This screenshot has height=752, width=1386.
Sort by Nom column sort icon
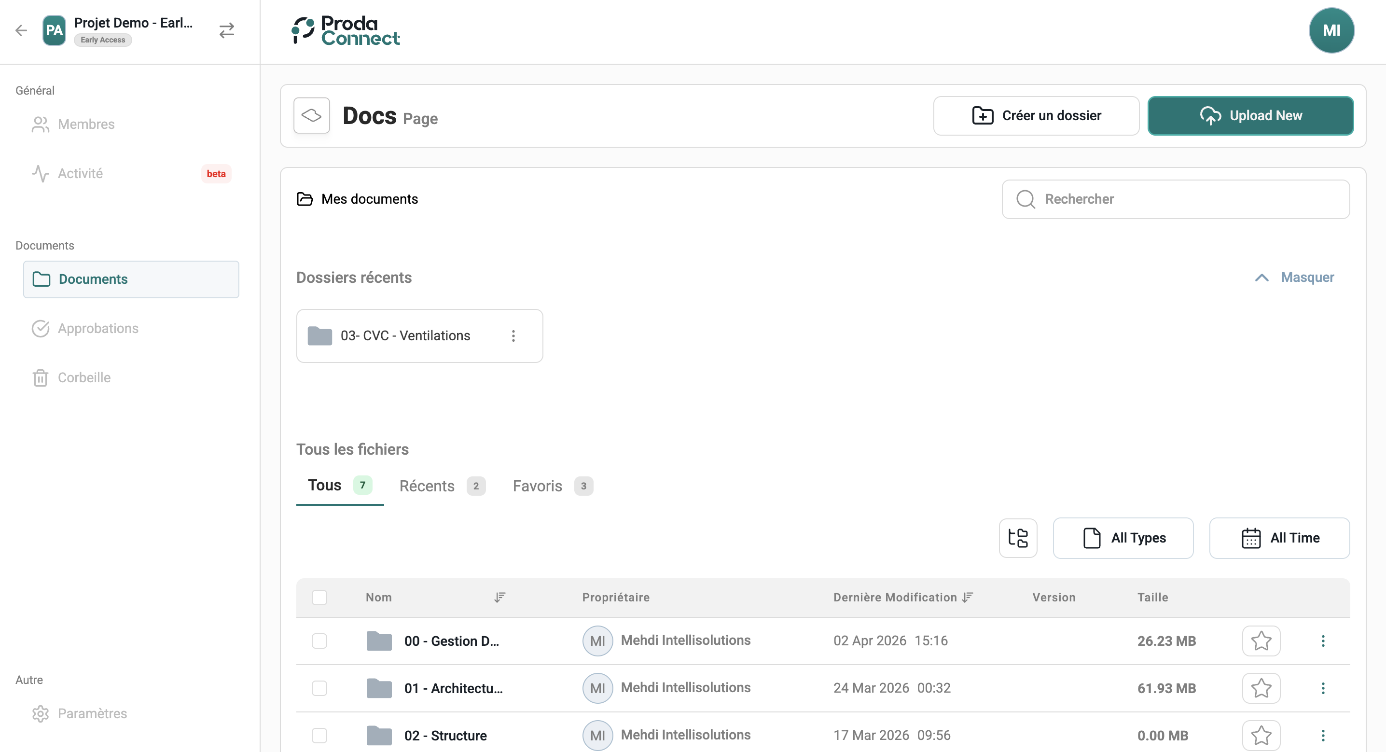point(500,597)
